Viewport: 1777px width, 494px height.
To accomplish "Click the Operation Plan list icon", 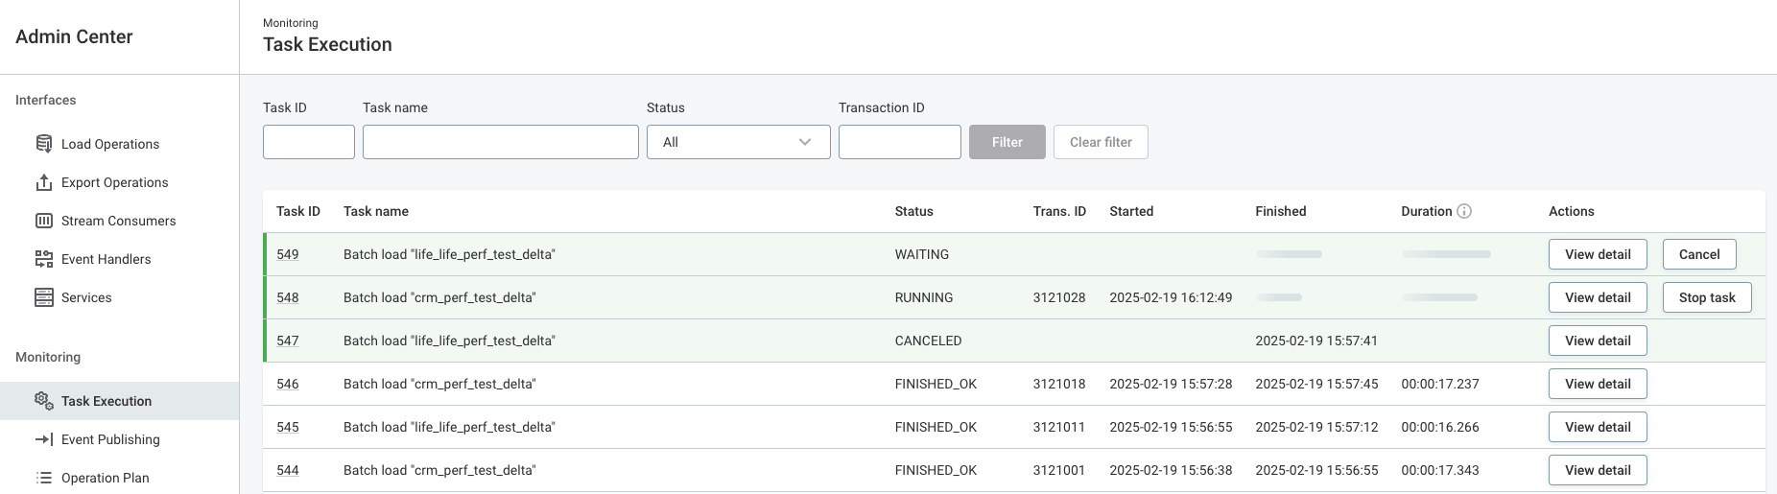I will pyautogui.click(x=44, y=478).
